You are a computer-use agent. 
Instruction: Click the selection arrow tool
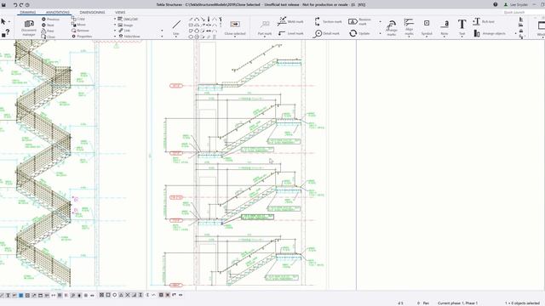click(x=3, y=21)
